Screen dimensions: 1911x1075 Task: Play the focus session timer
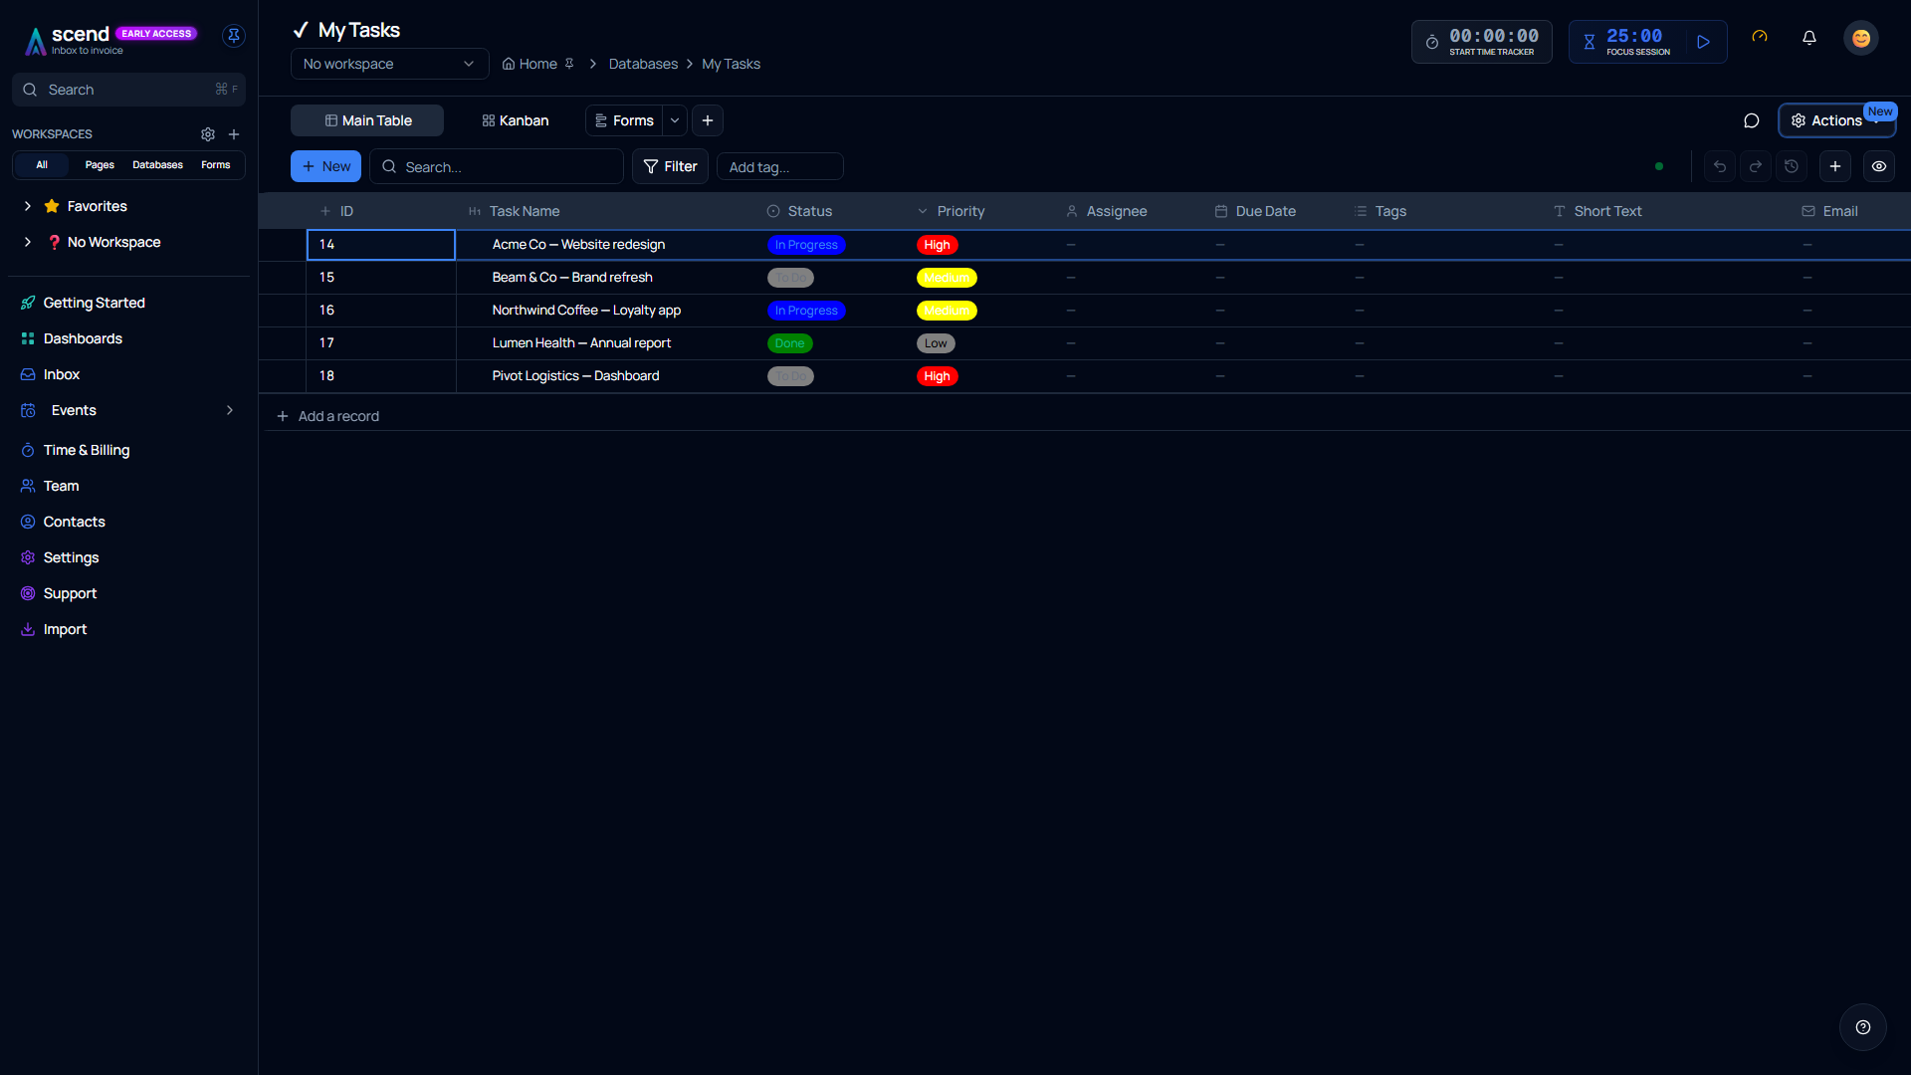[x=1704, y=42]
